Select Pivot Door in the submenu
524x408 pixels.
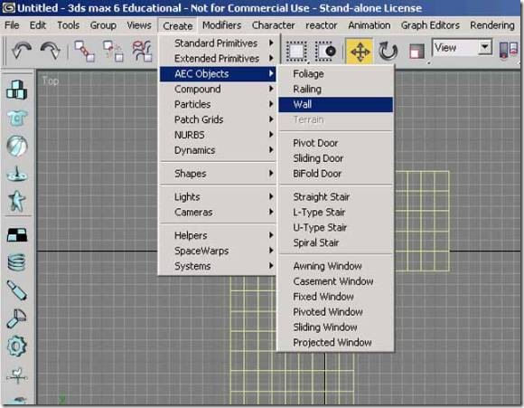pos(336,143)
